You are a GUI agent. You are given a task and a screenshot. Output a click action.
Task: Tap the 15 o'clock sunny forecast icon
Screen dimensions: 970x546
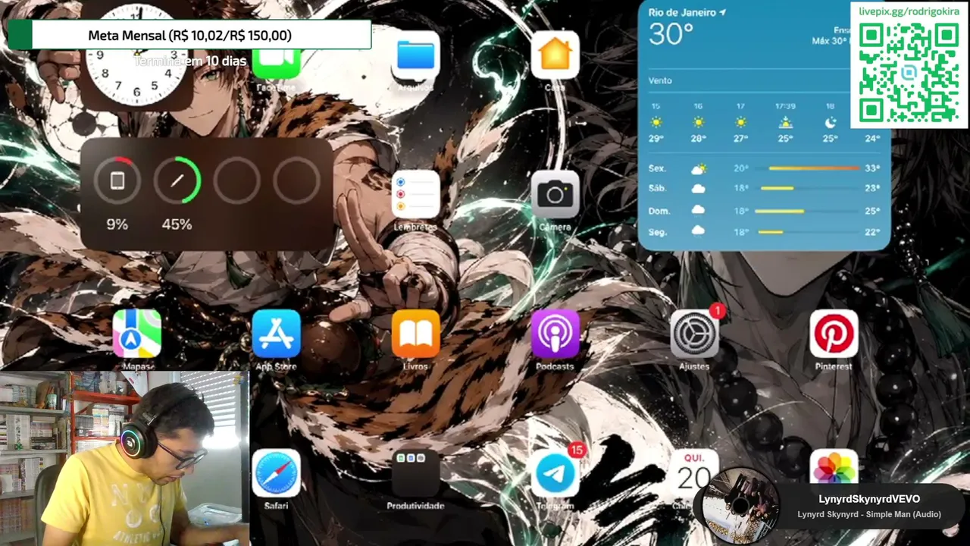point(656,122)
